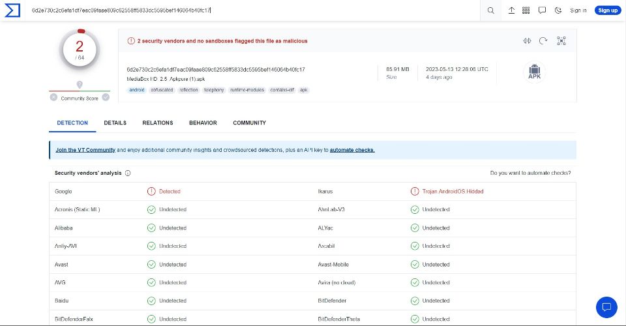This screenshot has width=626, height=326.
Task: Click the reanalyze refresh icon
Action: click(543, 40)
